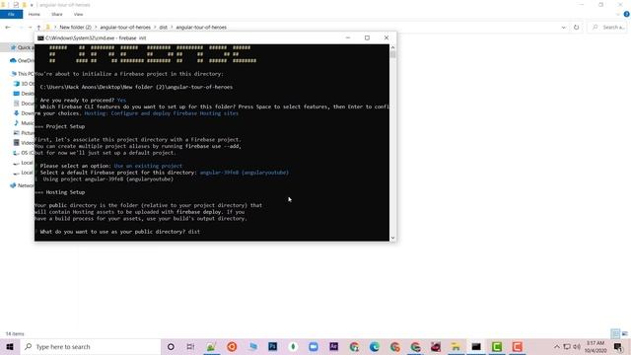Open the Windows Start menu
The width and height of the screenshot is (631, 355).
pos(10,346)
